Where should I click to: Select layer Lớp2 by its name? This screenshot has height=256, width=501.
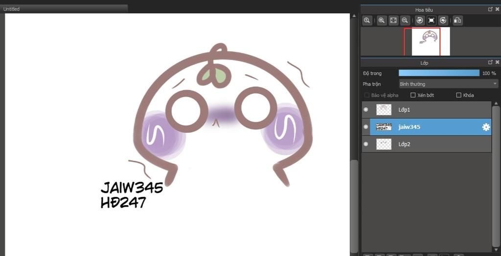point(404,144)
